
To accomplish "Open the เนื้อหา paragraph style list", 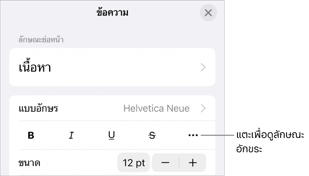I will (x=112, y=67).
